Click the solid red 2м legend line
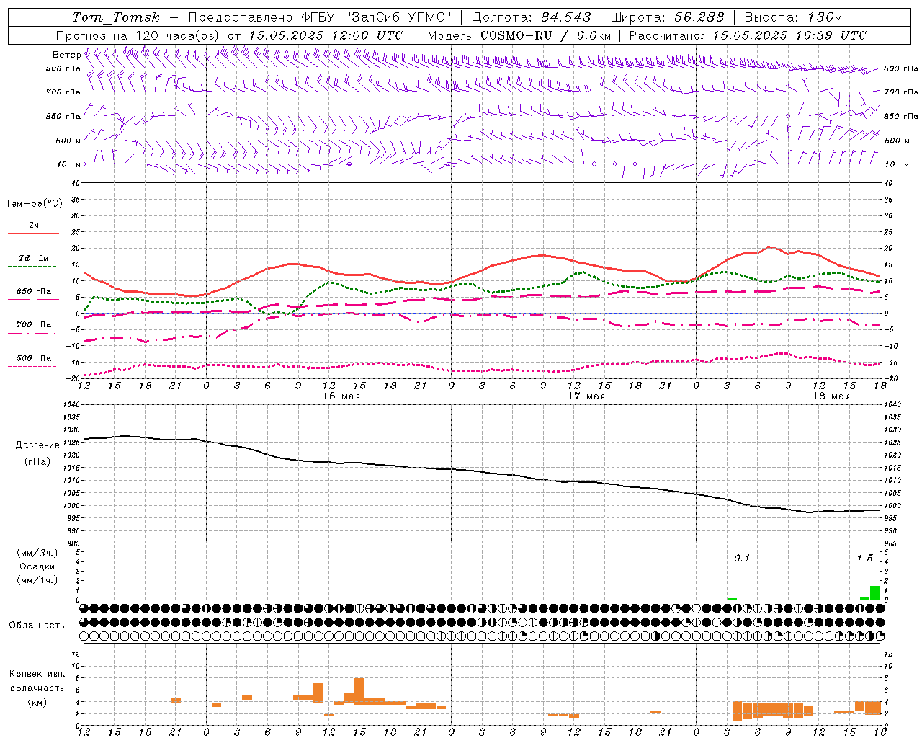 (x=33, y=233)
